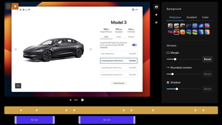Choose Performance All-Wheel Drive option

pos(119,75)
